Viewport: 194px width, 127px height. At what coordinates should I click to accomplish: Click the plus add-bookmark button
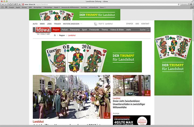tap(20, 4)
